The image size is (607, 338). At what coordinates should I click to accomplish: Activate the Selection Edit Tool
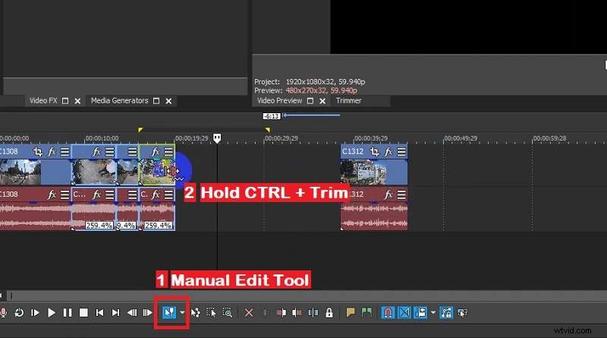pos(211,312)
